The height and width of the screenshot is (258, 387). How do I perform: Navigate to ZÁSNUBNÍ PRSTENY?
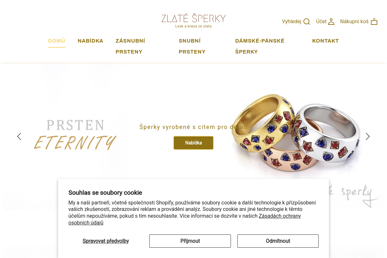pos(130,46)
